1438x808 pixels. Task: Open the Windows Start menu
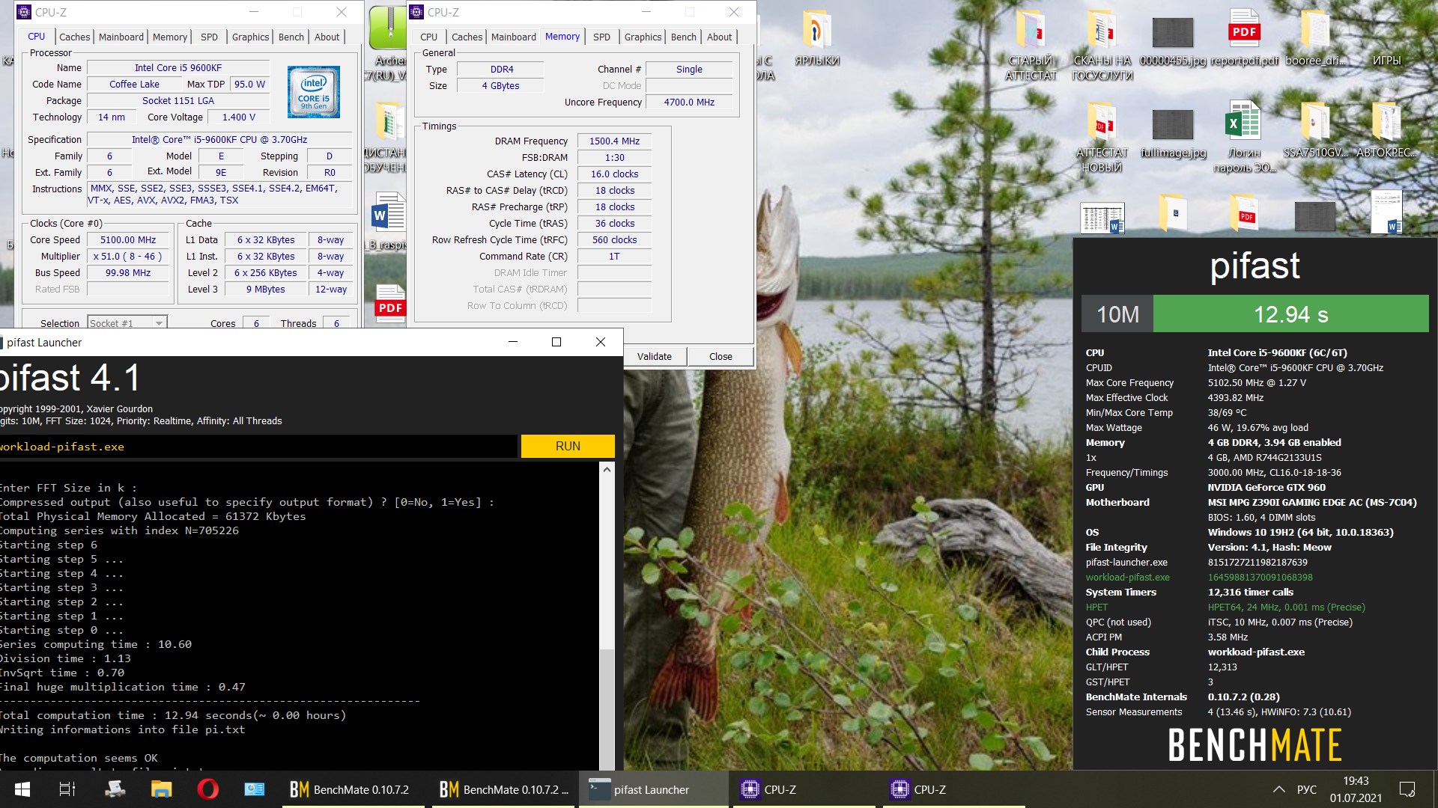(x=22, y=789)
